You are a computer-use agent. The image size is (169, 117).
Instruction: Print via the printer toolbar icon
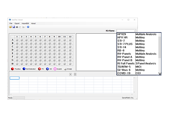coord(17,27)
